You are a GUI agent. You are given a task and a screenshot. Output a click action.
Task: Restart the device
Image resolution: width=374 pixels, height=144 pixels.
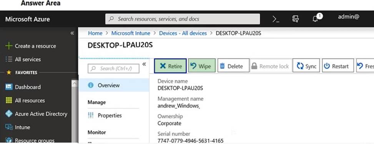(x=338, y=66)
